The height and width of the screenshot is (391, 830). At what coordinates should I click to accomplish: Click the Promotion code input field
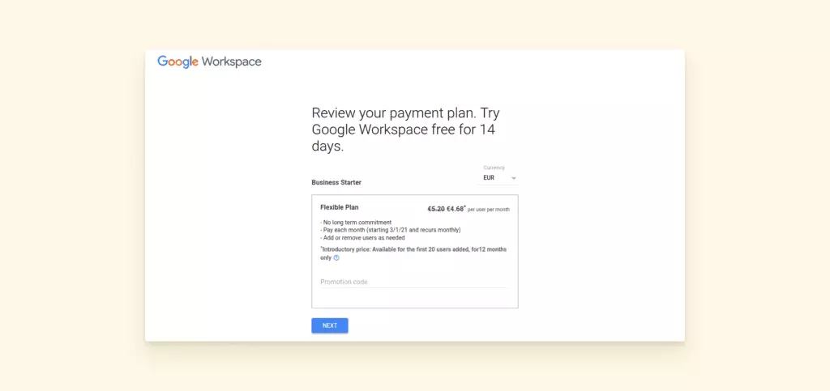click(x=414, y=282)
